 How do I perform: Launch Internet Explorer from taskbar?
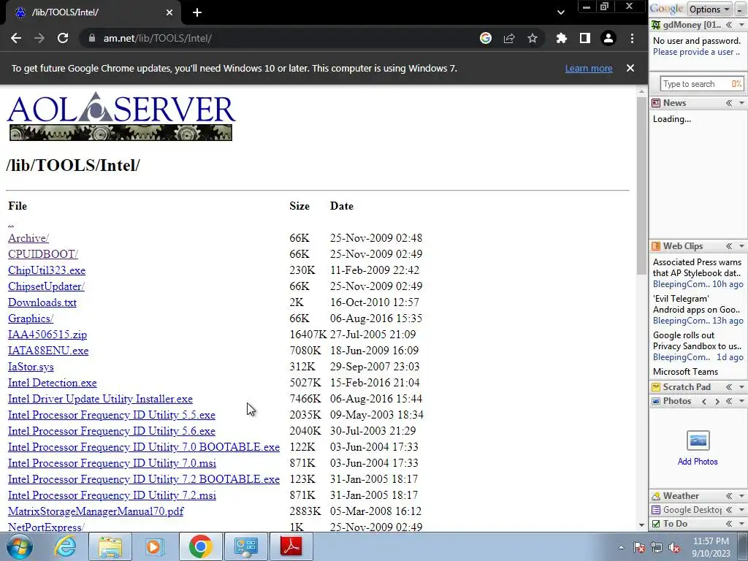pyautogui.click(x=65, y=546)
